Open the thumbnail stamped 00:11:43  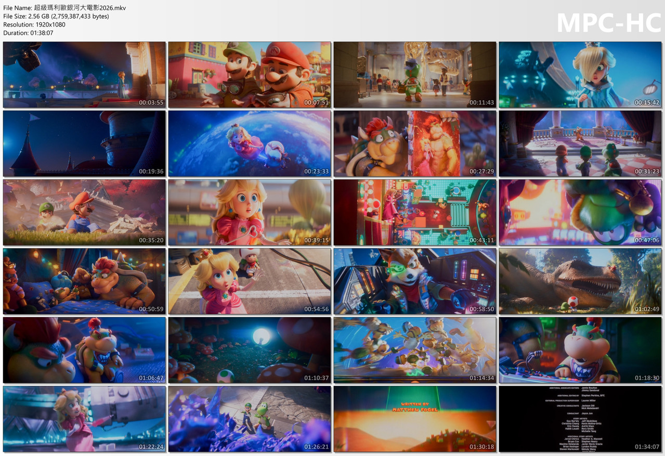(x=415, y=75)
